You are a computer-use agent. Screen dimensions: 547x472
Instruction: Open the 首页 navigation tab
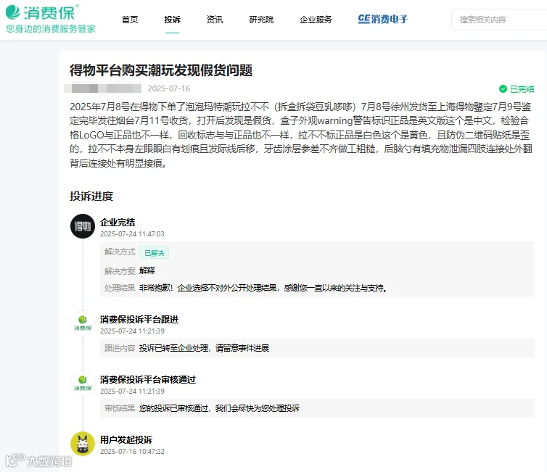point(130,20)
